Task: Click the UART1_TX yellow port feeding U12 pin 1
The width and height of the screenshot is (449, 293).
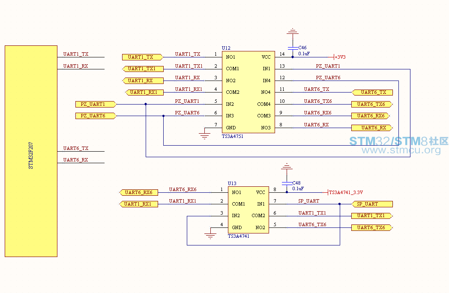Action: point(142,57)
